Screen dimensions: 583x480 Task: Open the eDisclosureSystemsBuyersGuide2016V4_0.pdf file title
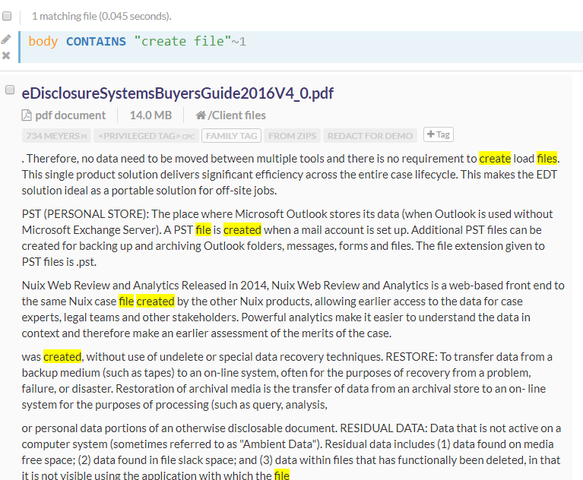[177, 93]
